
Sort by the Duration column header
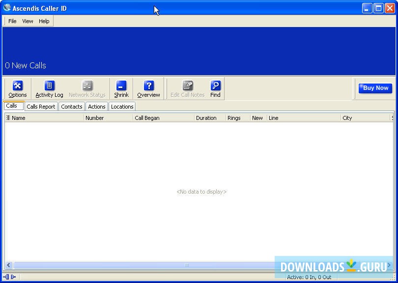pyautogui.click(x=210, y=118)
